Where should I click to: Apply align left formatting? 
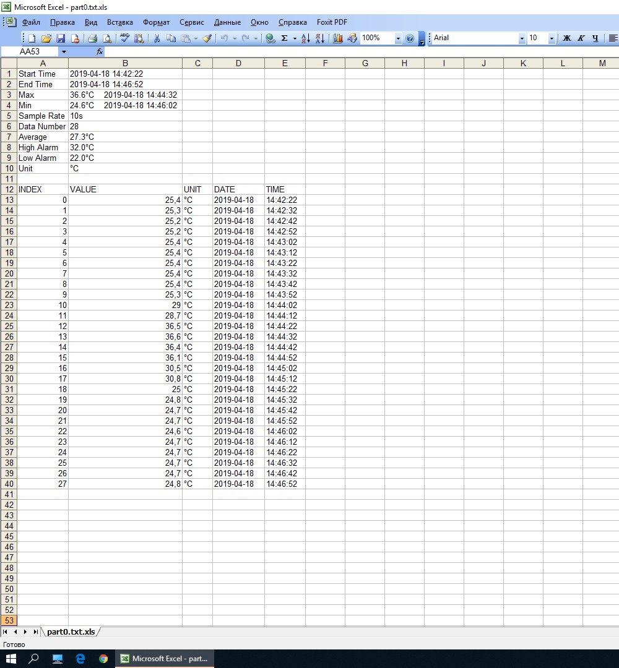[613, 38]
